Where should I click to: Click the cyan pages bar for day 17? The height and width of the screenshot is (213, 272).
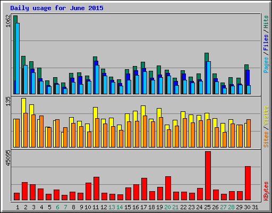coord(145,83)
